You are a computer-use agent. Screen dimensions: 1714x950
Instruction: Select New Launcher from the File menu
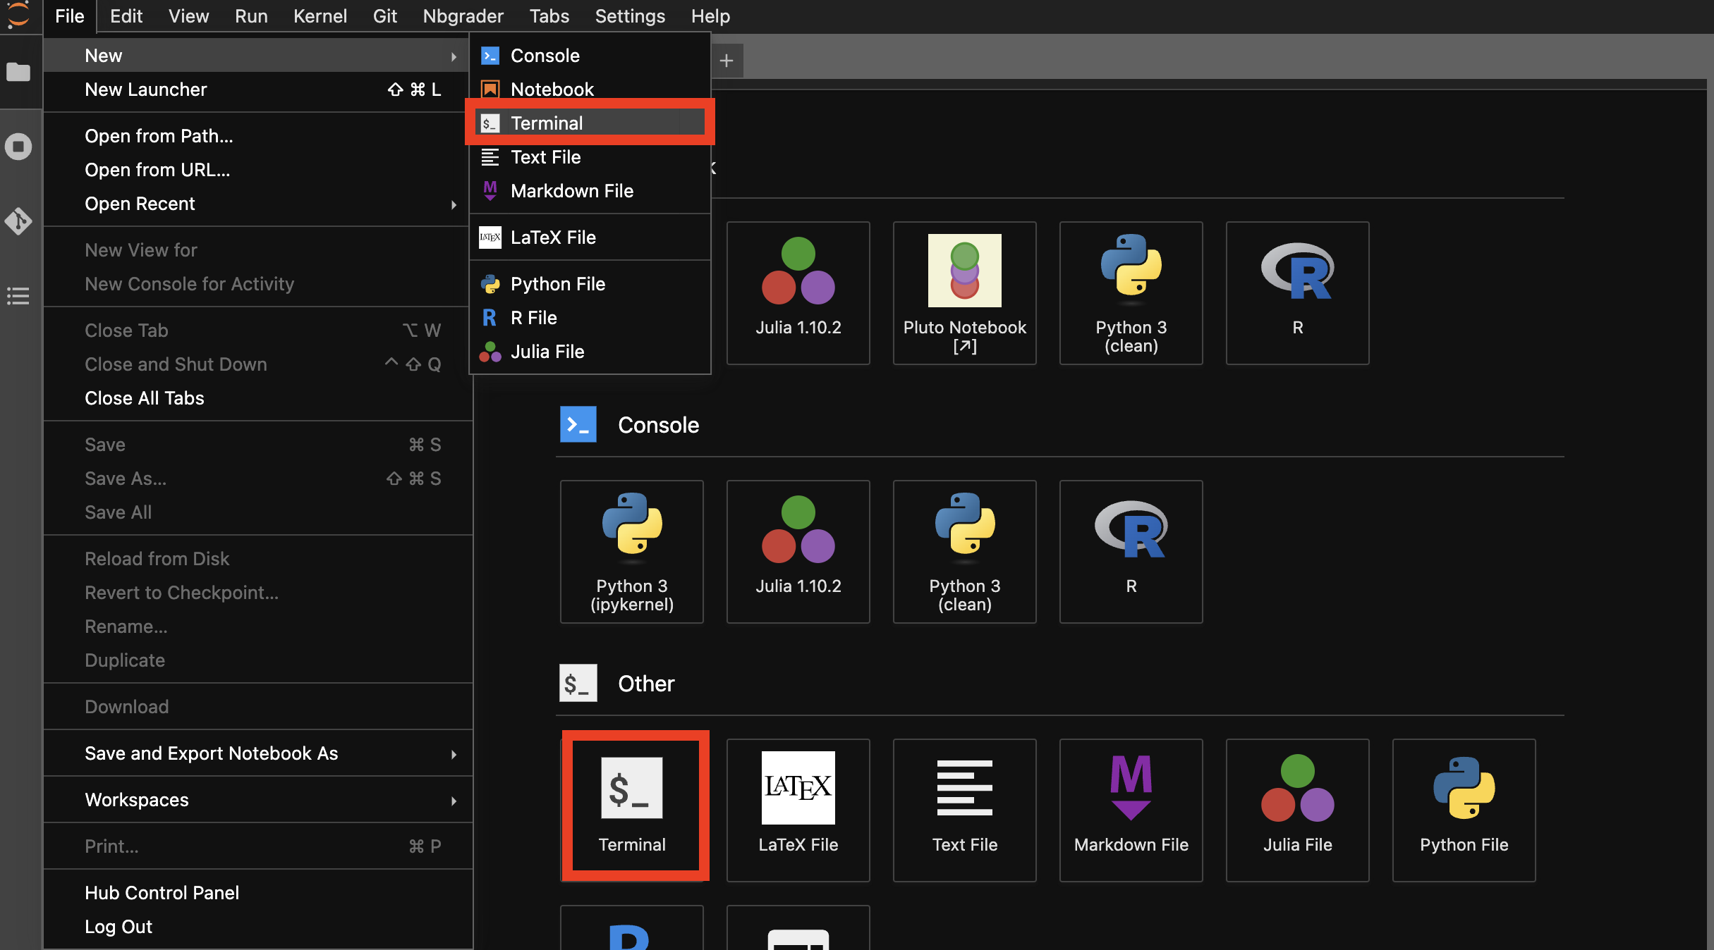coord(145,90)
